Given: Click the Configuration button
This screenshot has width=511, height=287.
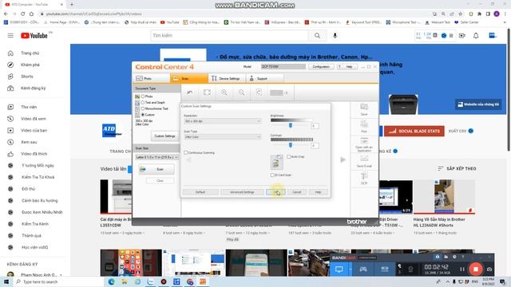Looking at the screenshot, I should pos(321,67).
